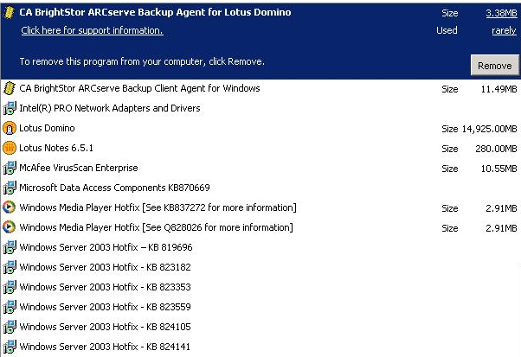This screenshot has height=357, width=521.
Task: Click ARCserve Client Agent for Windows icon
Action: tap(9, 88)
